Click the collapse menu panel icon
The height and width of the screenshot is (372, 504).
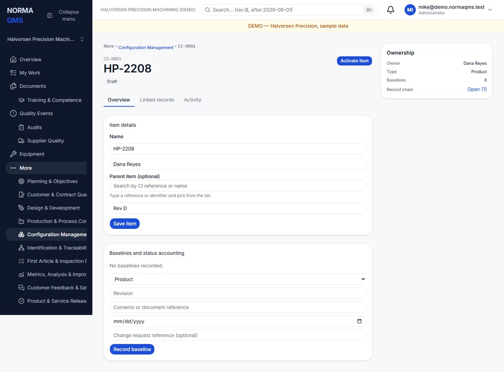coord(50,16)
